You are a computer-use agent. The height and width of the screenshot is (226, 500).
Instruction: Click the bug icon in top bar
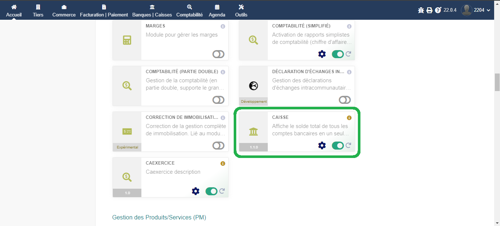[421, 10]
